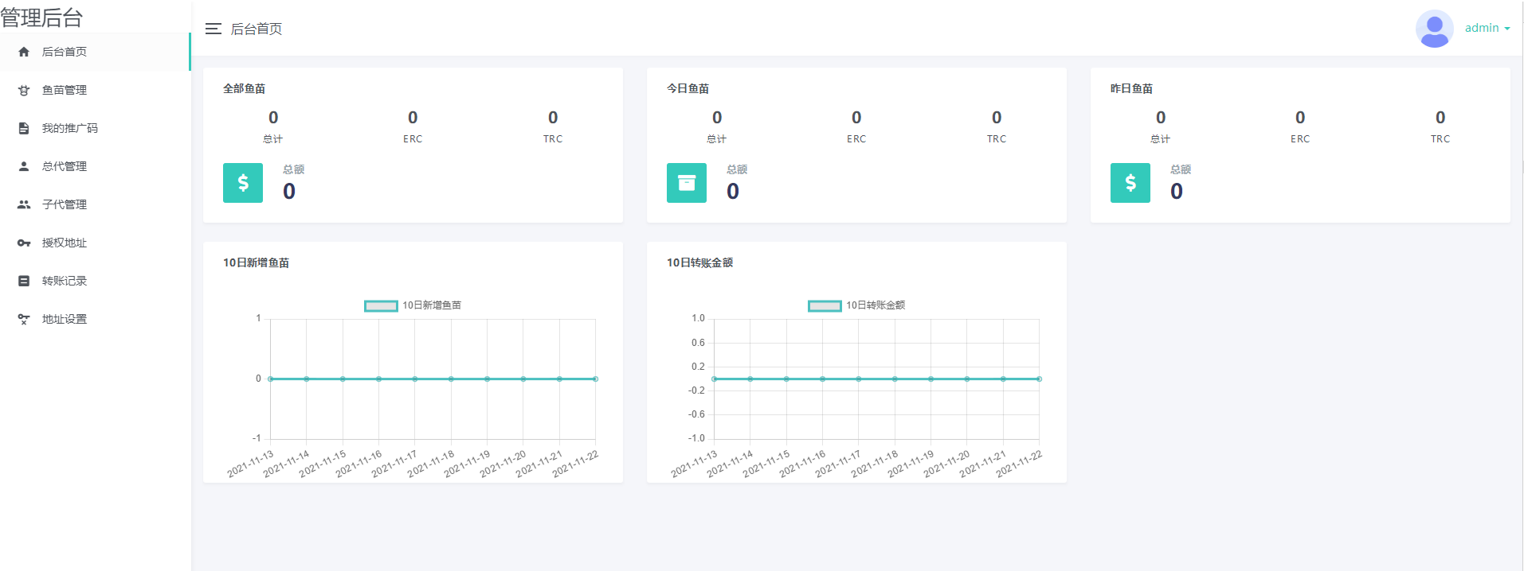Click the 鱼苗管理 sidebar icon

(24, 90)
